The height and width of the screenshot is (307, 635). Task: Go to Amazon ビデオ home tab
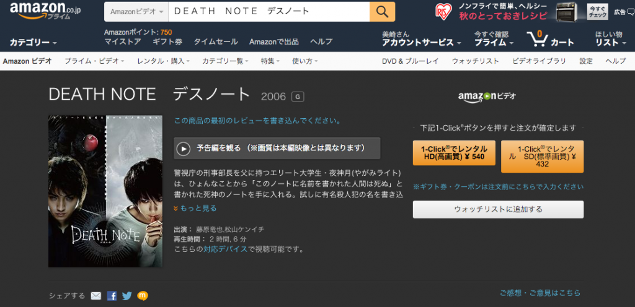tap(27, 61)
